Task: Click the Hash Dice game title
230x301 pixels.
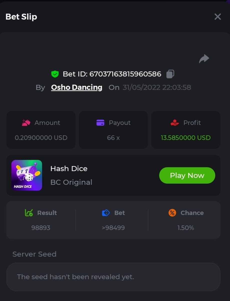Action: [x=69, y=169]
